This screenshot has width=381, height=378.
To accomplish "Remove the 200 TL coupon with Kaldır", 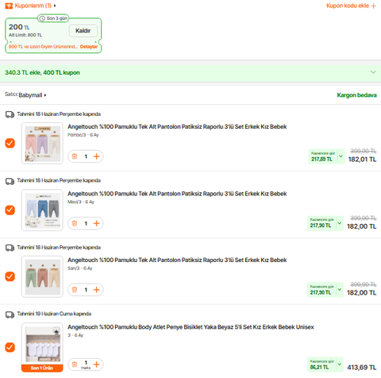I will [83, 31].
